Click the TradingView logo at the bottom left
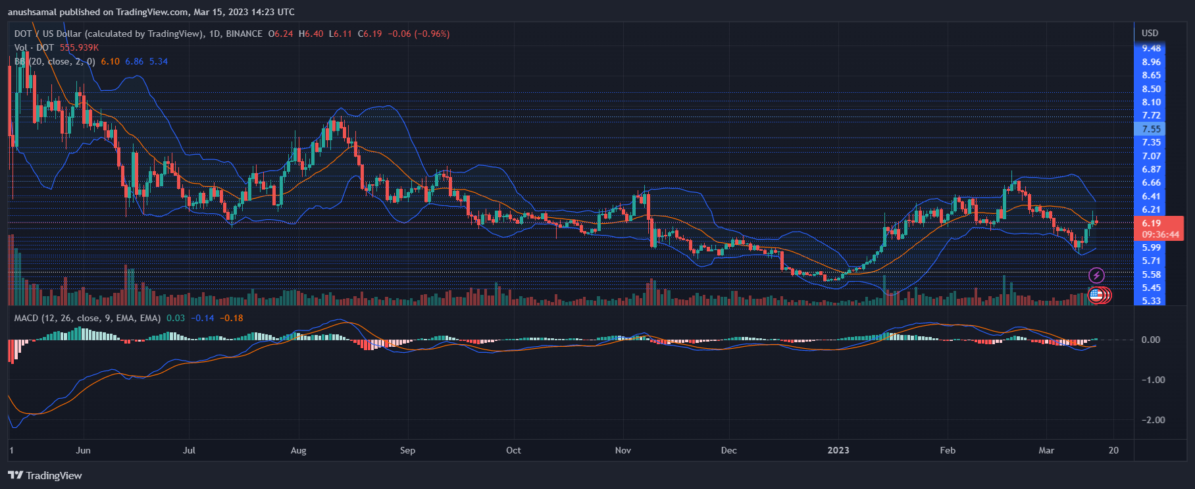The height and width of the screenshot is (489, 1195). click(x=45, y=475)
